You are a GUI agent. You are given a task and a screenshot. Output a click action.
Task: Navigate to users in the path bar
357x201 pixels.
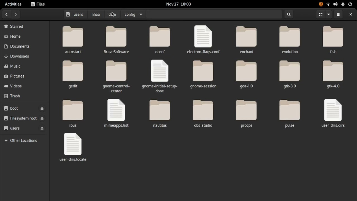click(75, 14)
